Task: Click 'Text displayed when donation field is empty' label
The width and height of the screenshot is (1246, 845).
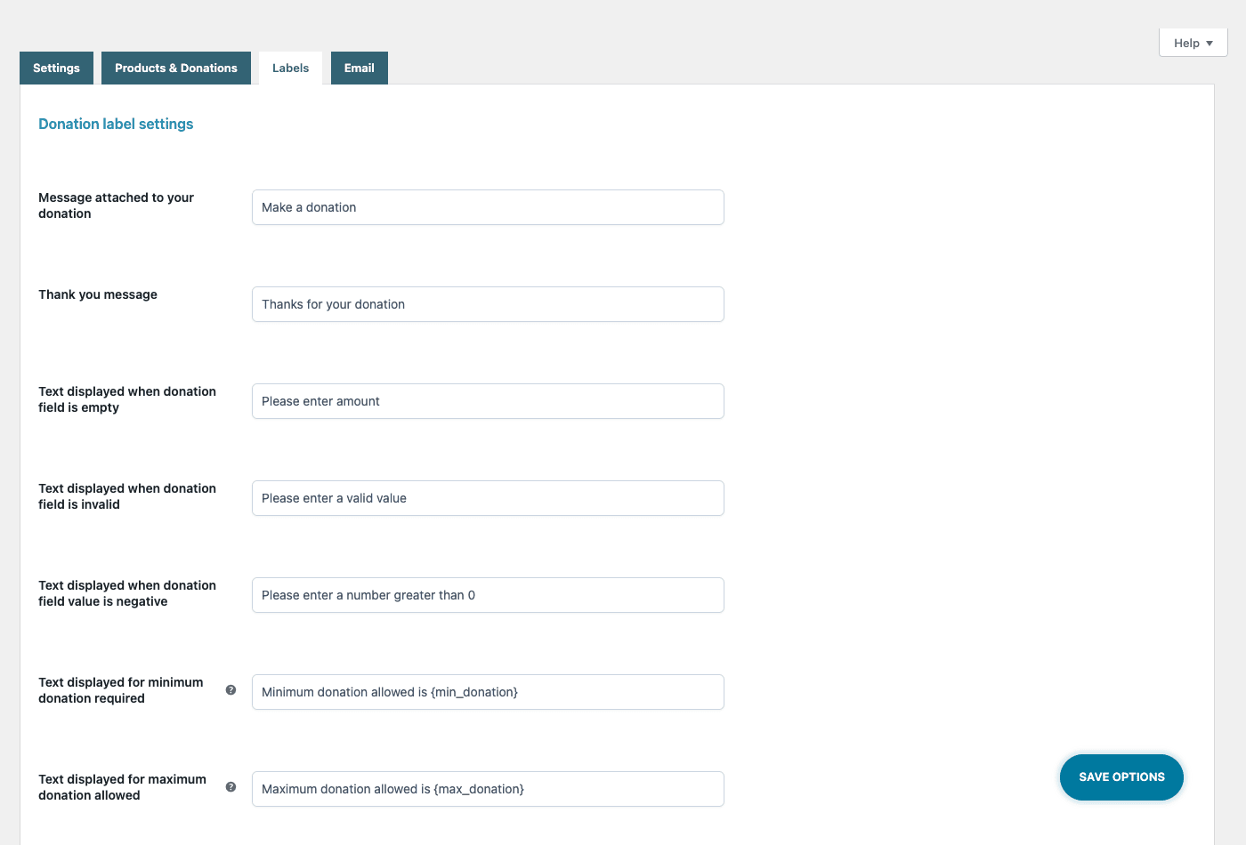Action: [x=127, y=399]
